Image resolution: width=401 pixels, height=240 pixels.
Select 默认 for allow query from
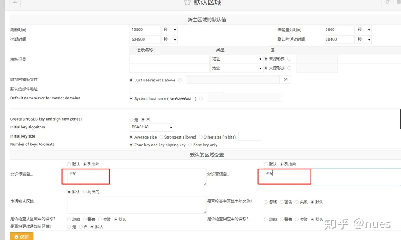click(266, 164)
